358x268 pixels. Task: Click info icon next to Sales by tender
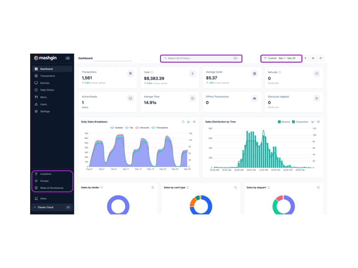[x=102, y=188]
